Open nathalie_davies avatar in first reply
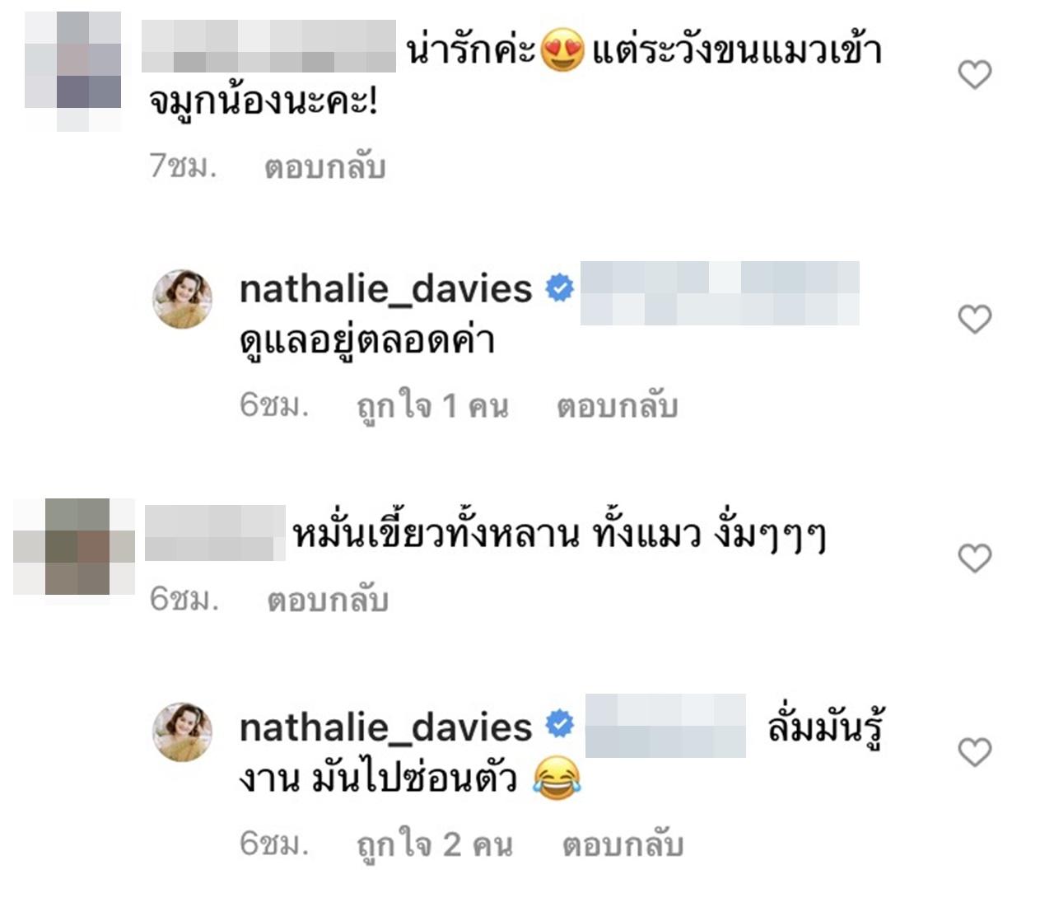Screen dimensions: 1054x921 [x=183, y=298]
